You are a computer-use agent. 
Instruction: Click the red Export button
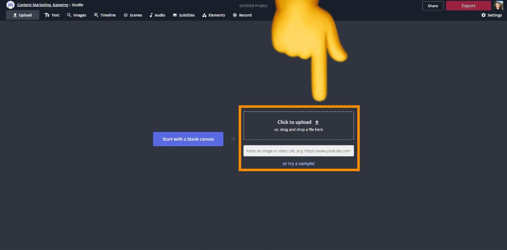(x=468, y=6)
